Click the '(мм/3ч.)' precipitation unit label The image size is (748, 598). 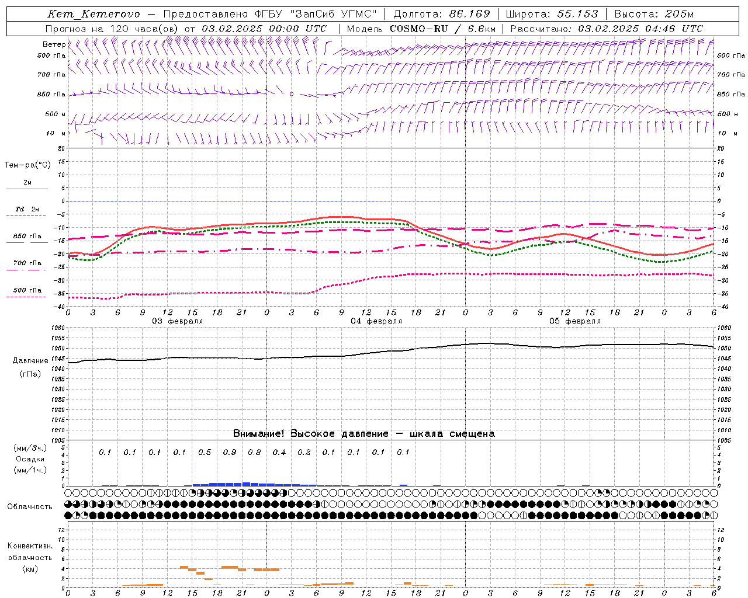coord(30,448)
